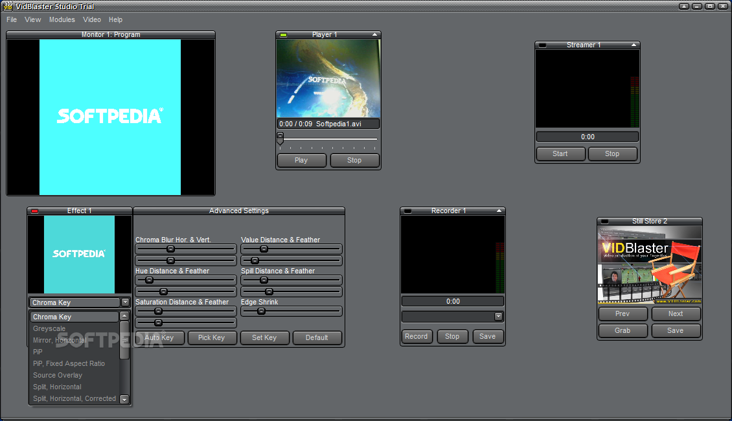Reset advanced settings with Default button

click(317, 337)
